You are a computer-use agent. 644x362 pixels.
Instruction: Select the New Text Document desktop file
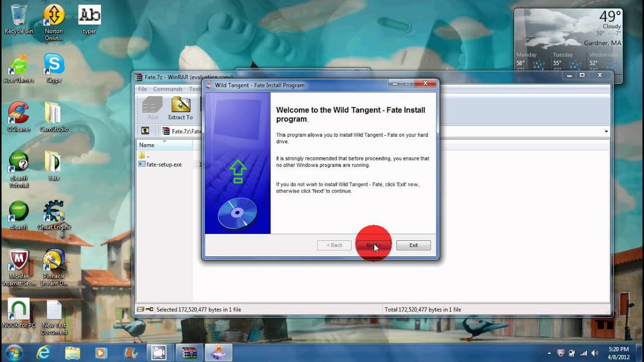tap(54, 317)
